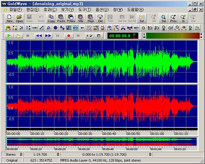Click the triangular ramp effect icon
This screenshot has width=205, height=164.
click(42, 28)
